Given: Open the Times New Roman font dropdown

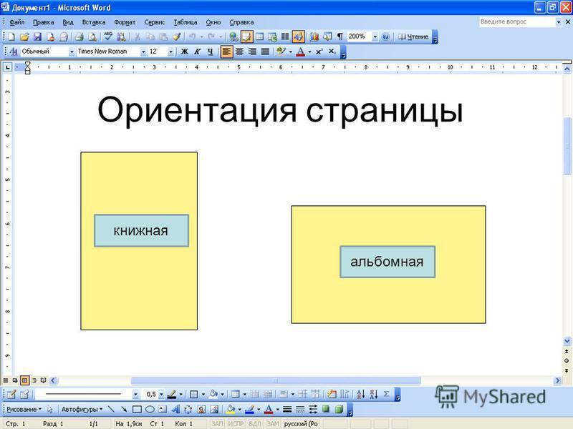Looking at the screenshot, I should point(143,51).
